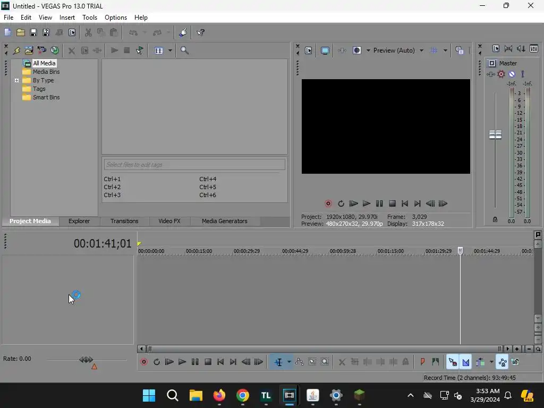This screenshot has width=544, height=408.
Task: Activate the What's This help pointer icon
Action: (x=200, y=32)
